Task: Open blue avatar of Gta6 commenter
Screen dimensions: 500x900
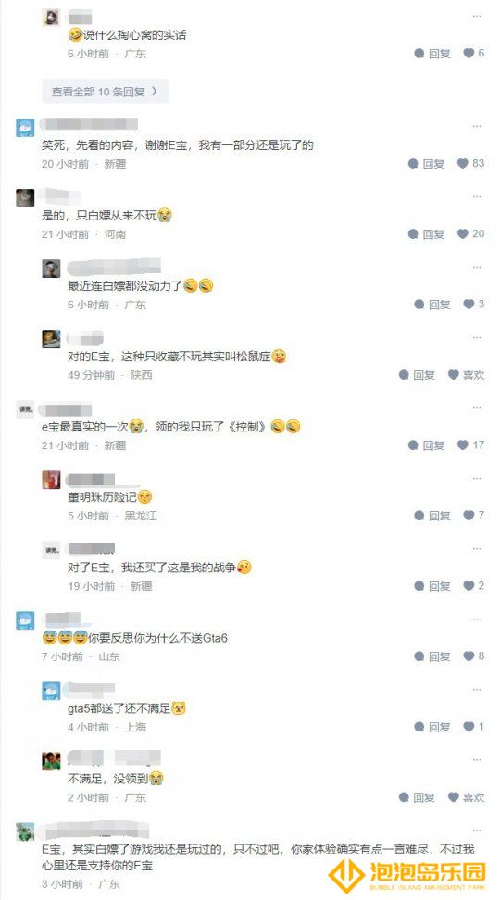Action: coord(25,620)
